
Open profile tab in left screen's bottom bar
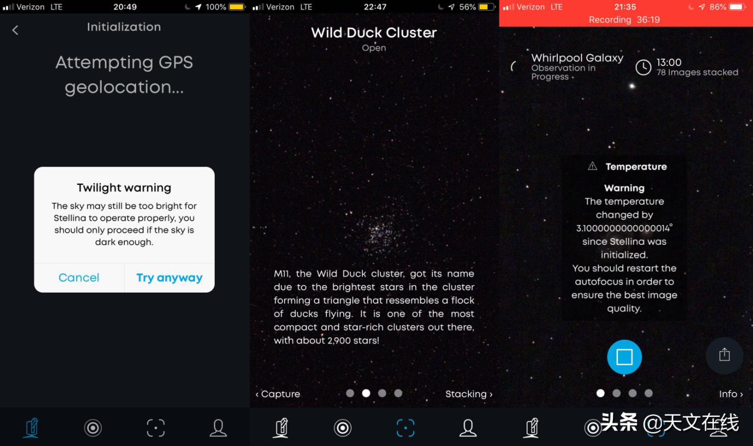(218, 428)
